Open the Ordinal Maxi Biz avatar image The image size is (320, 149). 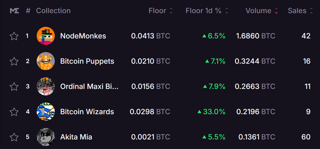tap(46, 86)
